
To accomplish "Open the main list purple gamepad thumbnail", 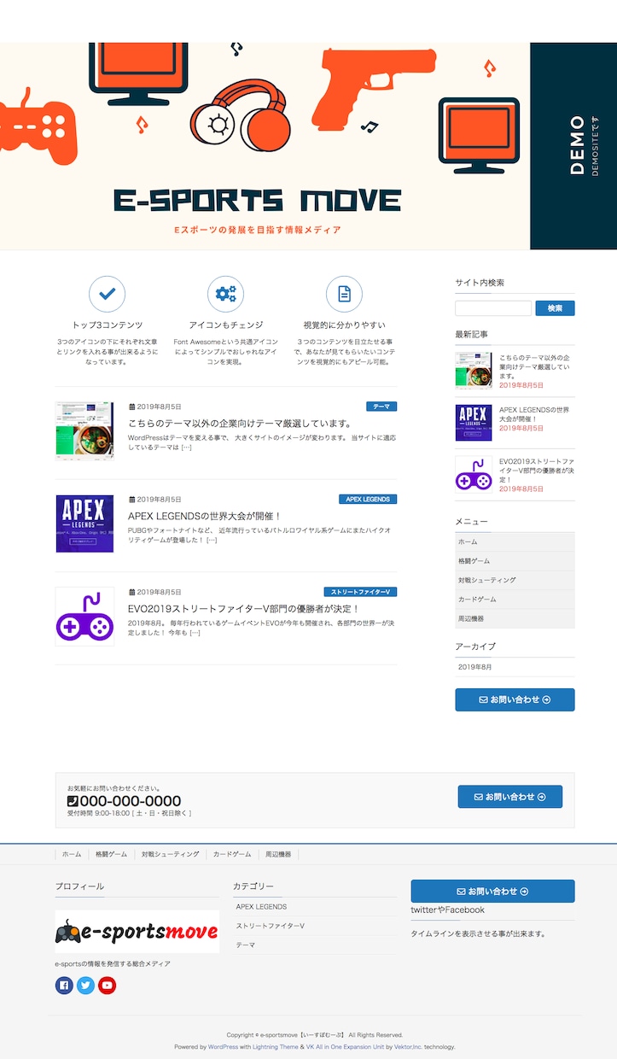I will tap(84, 617).
